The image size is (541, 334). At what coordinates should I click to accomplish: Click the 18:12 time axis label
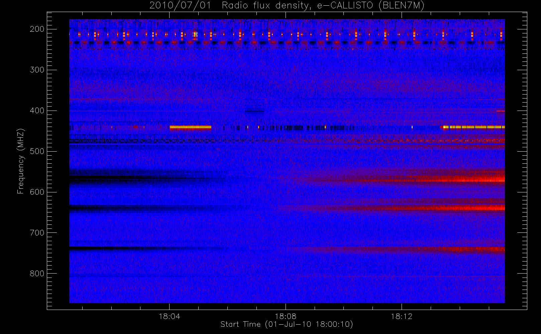pos(402,316)
